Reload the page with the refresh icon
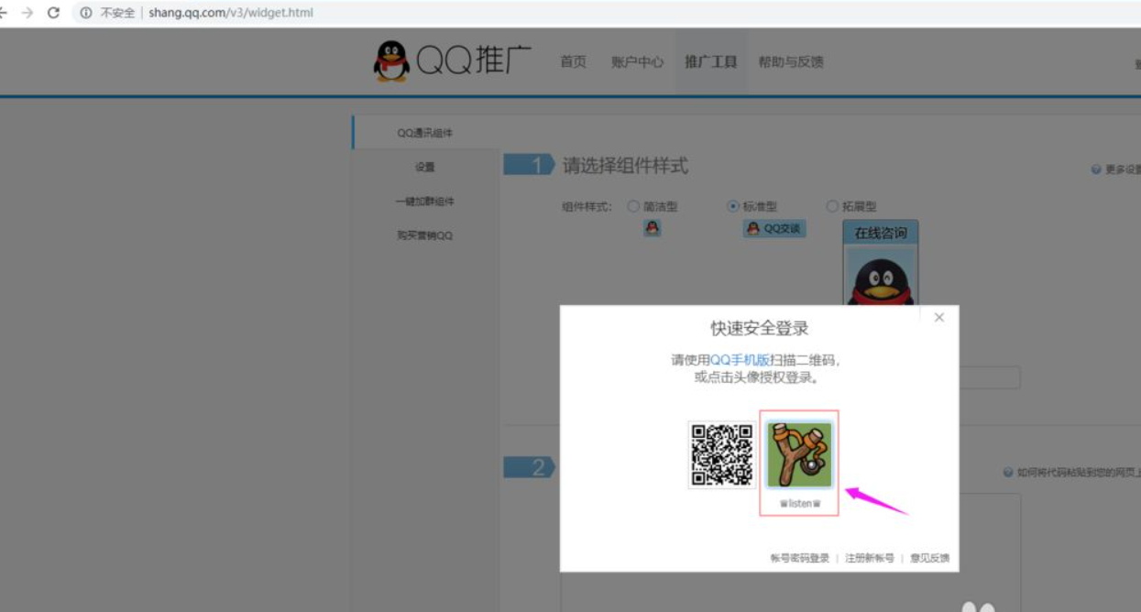This screenshot has height=612, width=1141. click(53, 13)
